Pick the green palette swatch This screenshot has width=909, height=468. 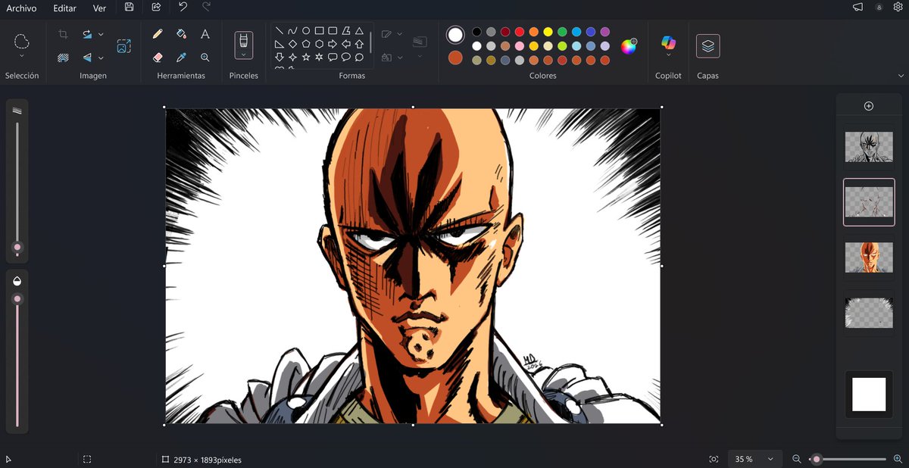(x=562, y=32)
